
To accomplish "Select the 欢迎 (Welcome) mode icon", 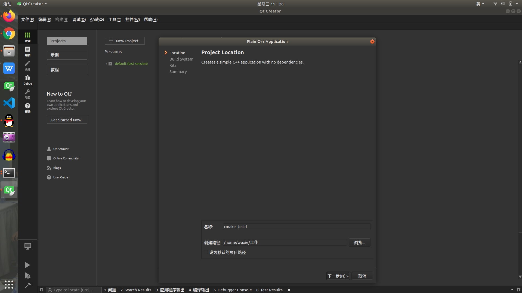I will (27, 37).
